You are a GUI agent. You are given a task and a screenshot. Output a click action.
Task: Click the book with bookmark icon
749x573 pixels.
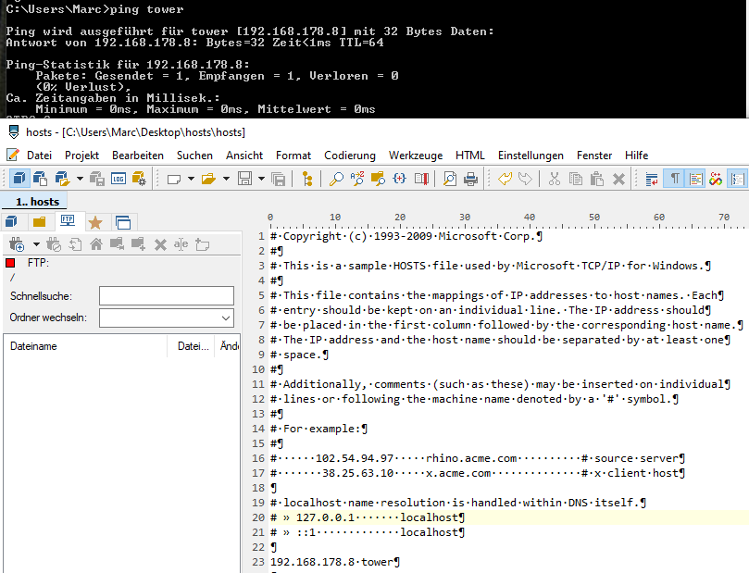[421, 179]
